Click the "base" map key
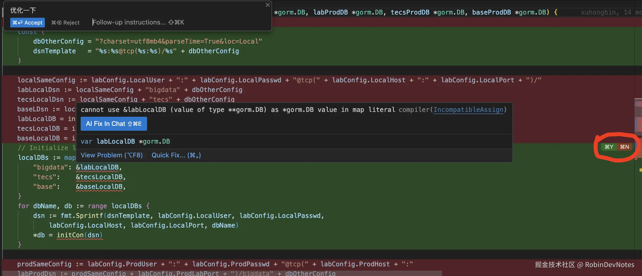This screenshot has height=276, width=642. 45,187
